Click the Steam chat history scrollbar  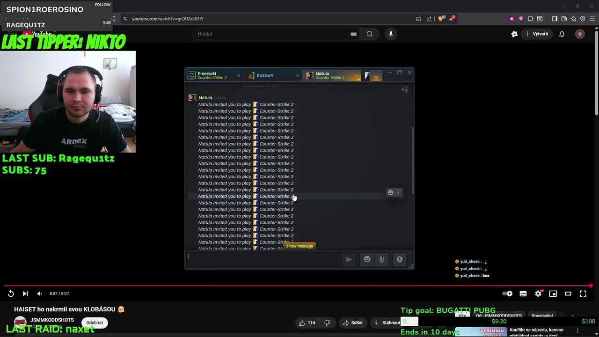click(412, 159)
